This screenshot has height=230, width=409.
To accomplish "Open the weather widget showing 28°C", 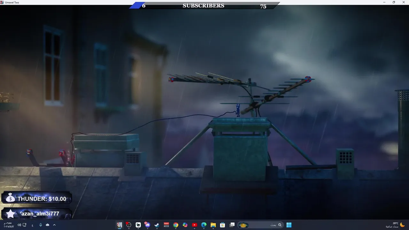I will coord(395,225).
